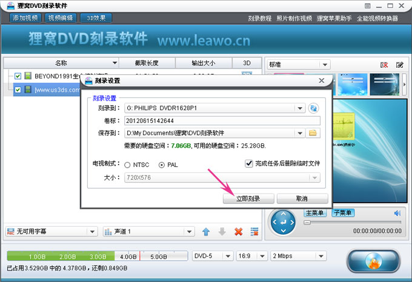Click the preview playback progress slider
The image size is (412, 282).
pos(353,223)
